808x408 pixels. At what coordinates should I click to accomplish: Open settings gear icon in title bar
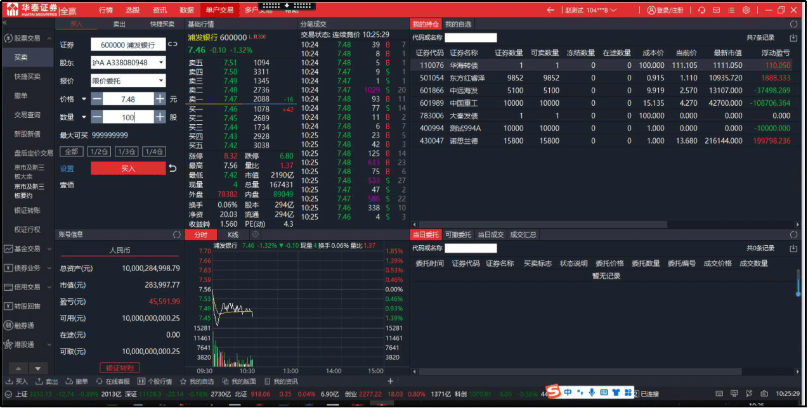click(x=746, y=10)
